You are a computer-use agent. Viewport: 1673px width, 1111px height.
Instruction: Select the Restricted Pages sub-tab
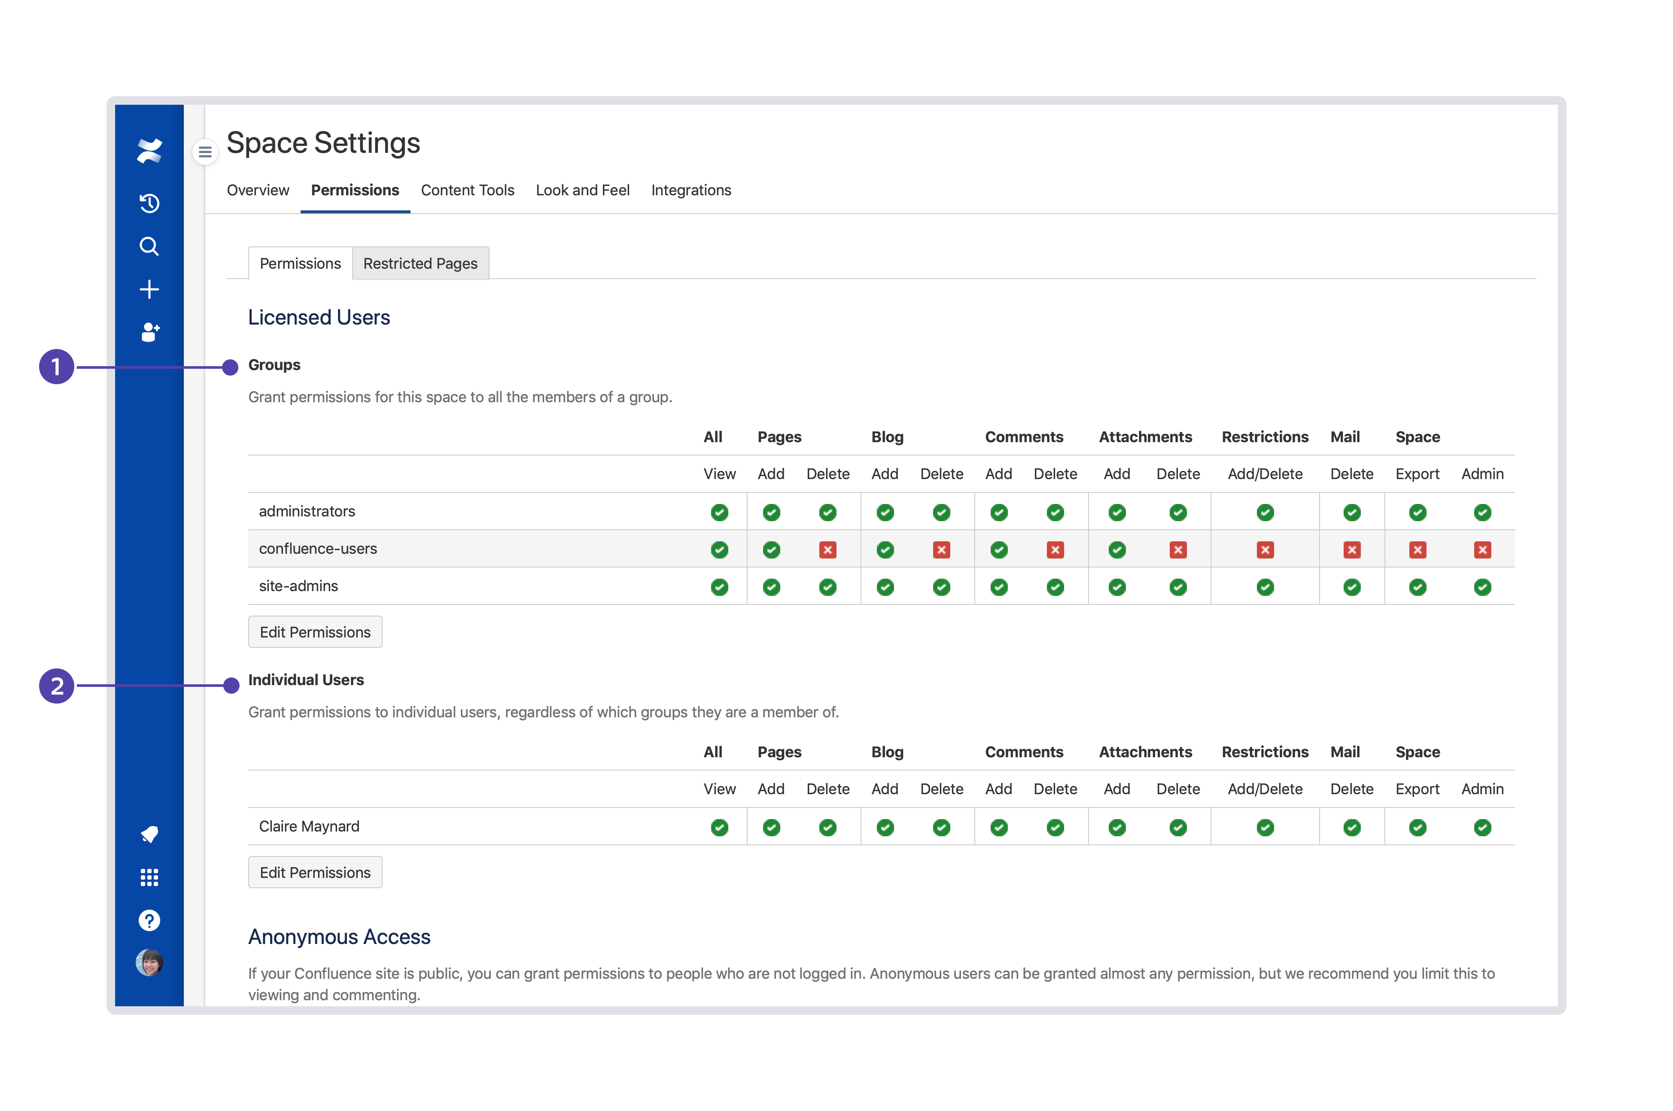pos(420,264)
